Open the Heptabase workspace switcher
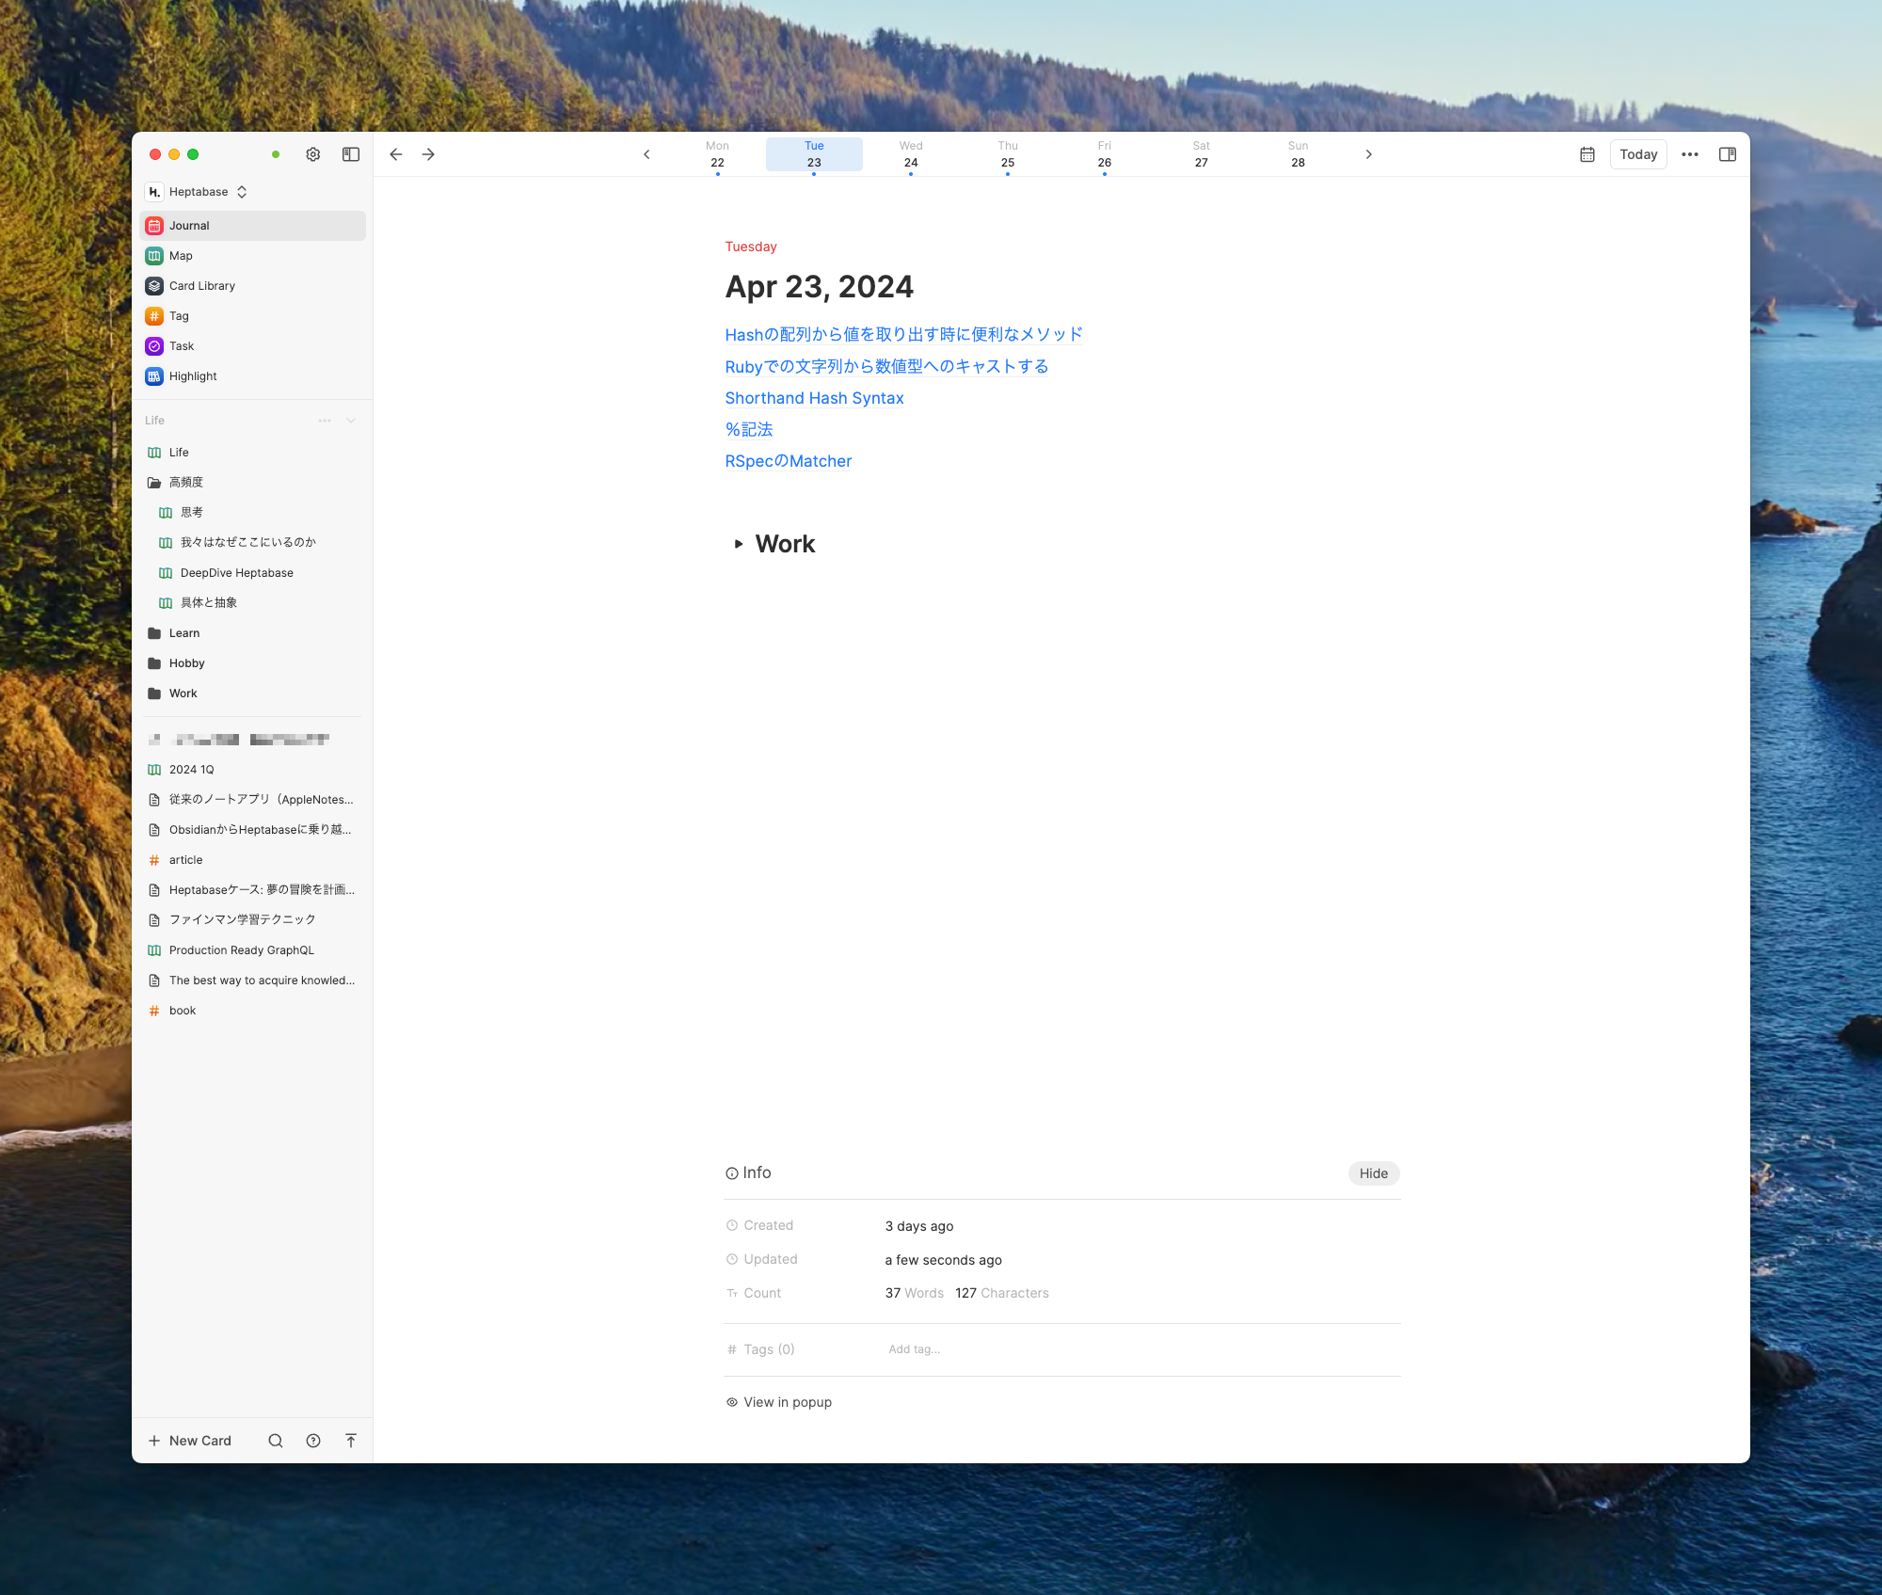Screen dimensions: 1882x1595 [198, 192]
